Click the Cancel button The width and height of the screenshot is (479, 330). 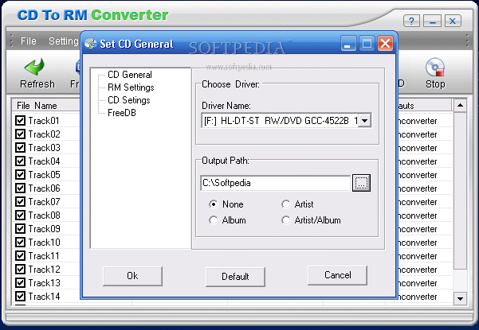(x=338, y=275)
